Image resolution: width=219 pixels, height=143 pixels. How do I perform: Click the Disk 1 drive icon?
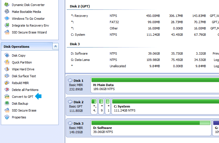click(70, 81)
